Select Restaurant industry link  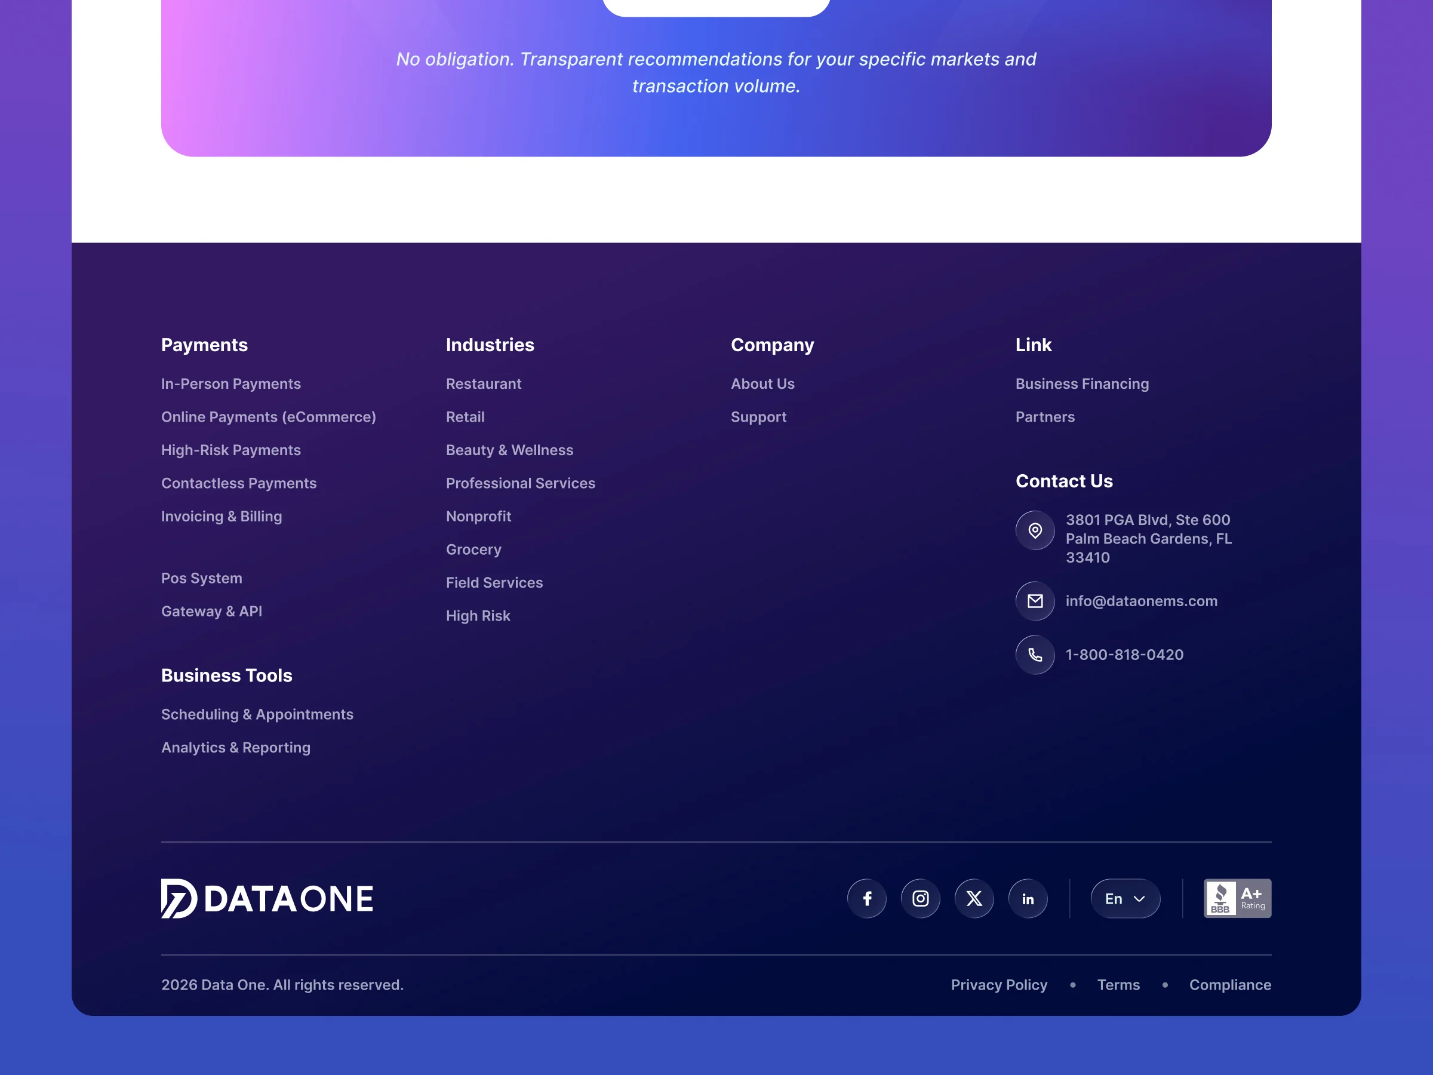point(484,383)
